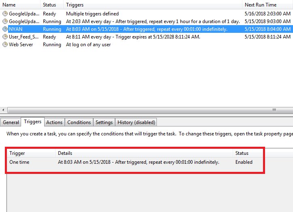Click the clock icon of the NYAN task
The image size is (293, 212).
pyautogui.click(x=5, y=29)
